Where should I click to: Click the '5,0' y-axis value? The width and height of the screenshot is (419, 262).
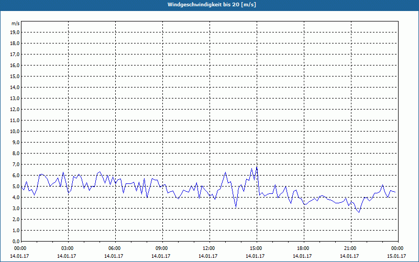16,187
